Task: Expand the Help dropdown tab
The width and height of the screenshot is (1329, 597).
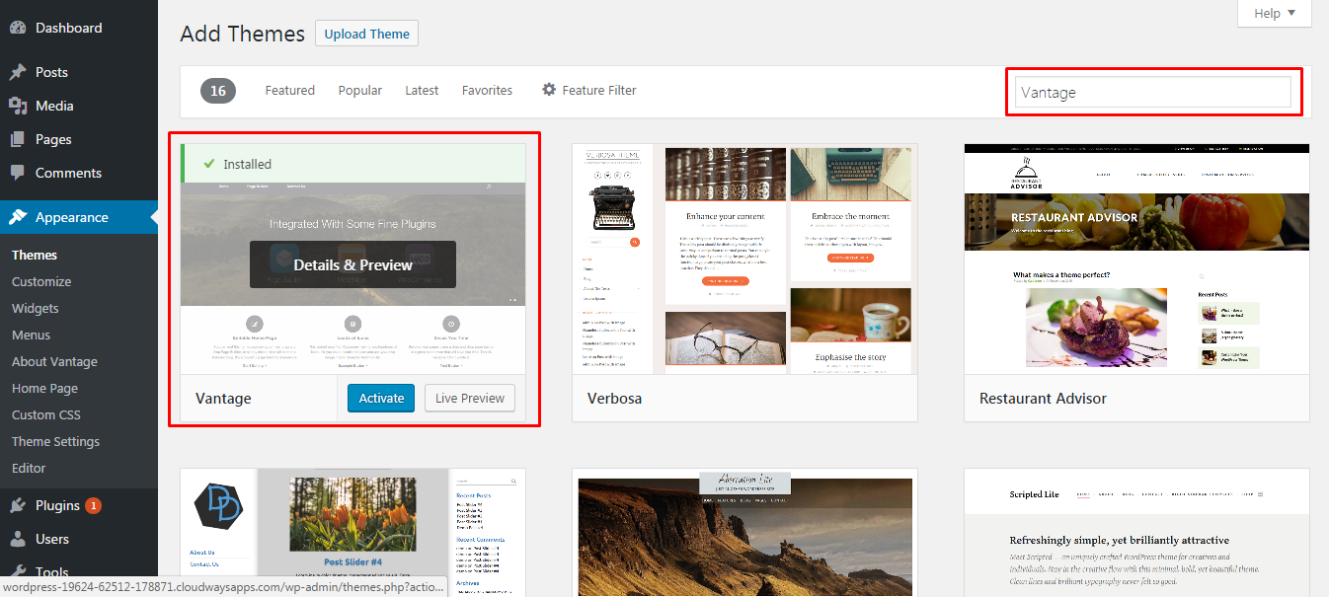Action: coord(1275,13)
